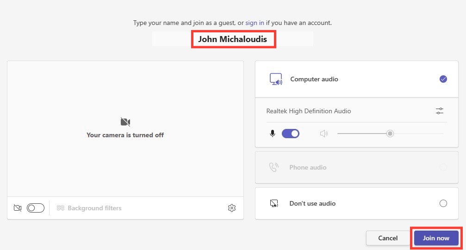466x250 pixels.
Task: Click the speaker volume slider handle
Action: point(390,134)
